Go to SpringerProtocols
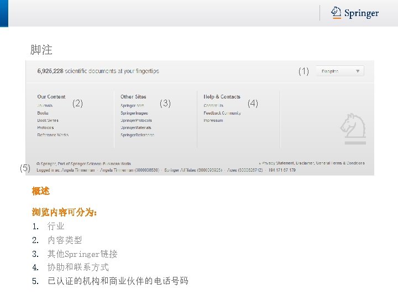 [137, 120]
